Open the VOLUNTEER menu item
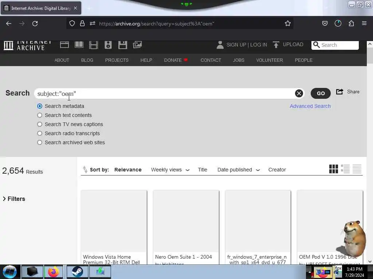The width and height of the screenshot is (373, 279). tap(270, 60)
